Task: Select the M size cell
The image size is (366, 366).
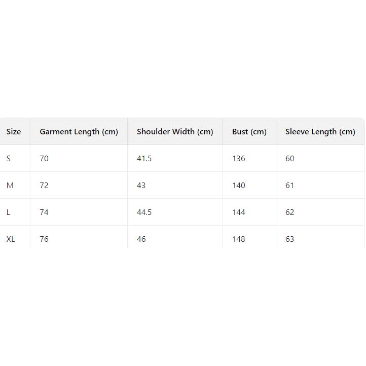Action: [10, 186]
